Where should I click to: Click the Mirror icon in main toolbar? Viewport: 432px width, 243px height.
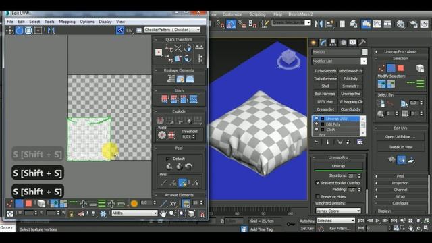tap(319, 24)
